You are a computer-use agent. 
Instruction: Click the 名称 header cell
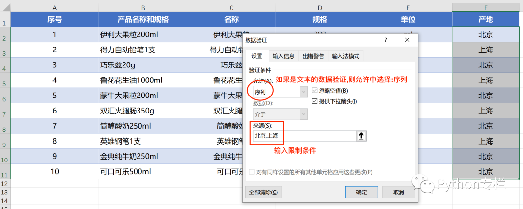[231, 19]
